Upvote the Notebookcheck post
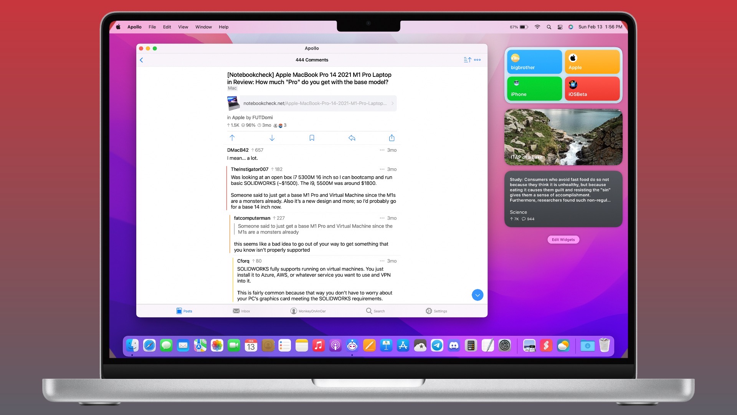Viewport: 737px width, 415px height. point(232,138)
